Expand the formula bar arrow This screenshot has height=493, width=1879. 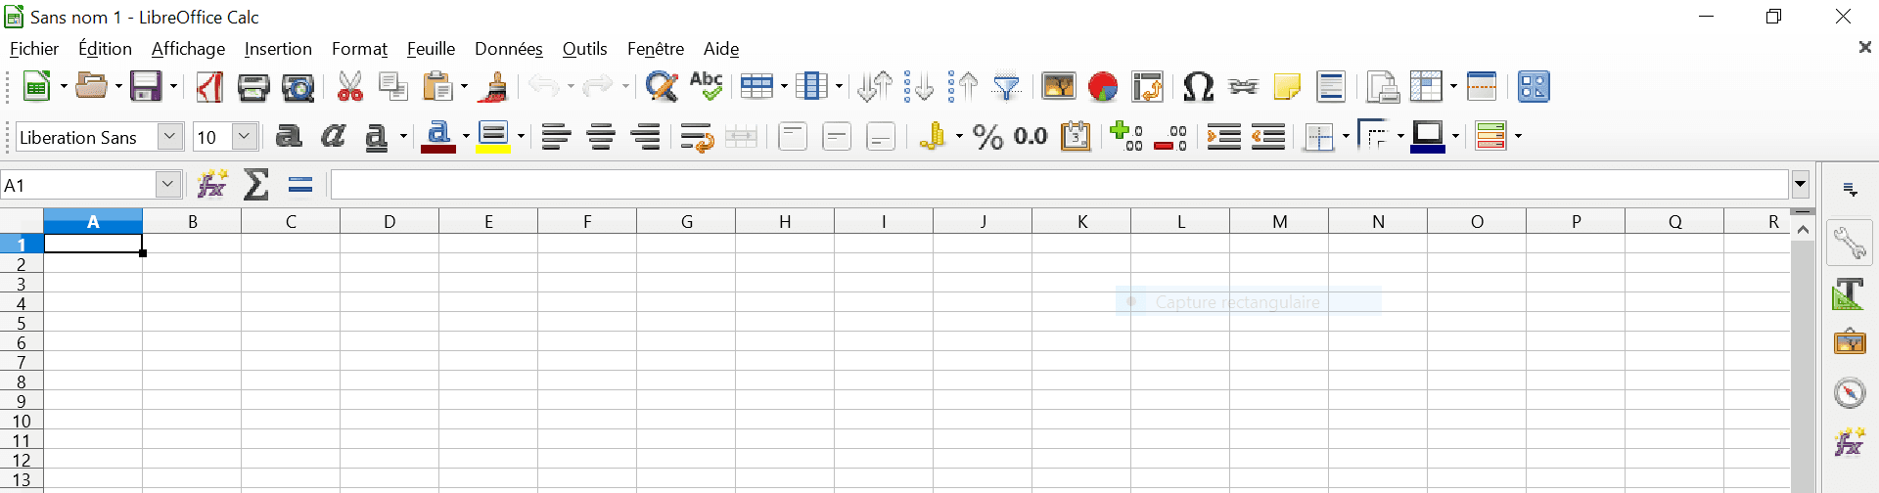tap(1800, 184)
